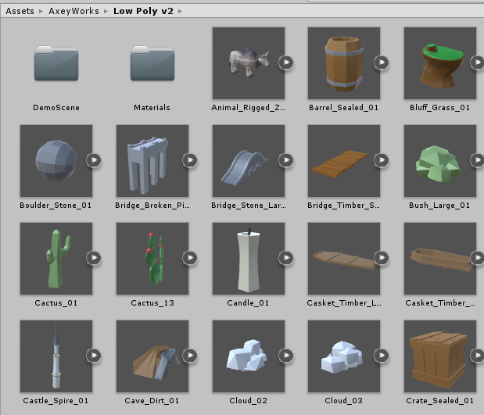Expand Castle_Spire_01 sub-assets arrow
Viewport: 484px width, 415px height.
tap(94, 356)
